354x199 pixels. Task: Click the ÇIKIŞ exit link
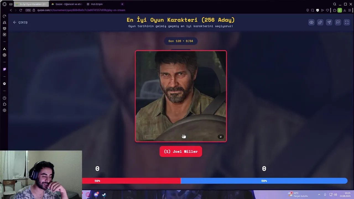point(20,22)
